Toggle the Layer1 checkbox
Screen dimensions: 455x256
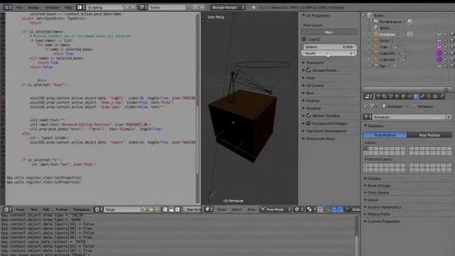(304, 39)
